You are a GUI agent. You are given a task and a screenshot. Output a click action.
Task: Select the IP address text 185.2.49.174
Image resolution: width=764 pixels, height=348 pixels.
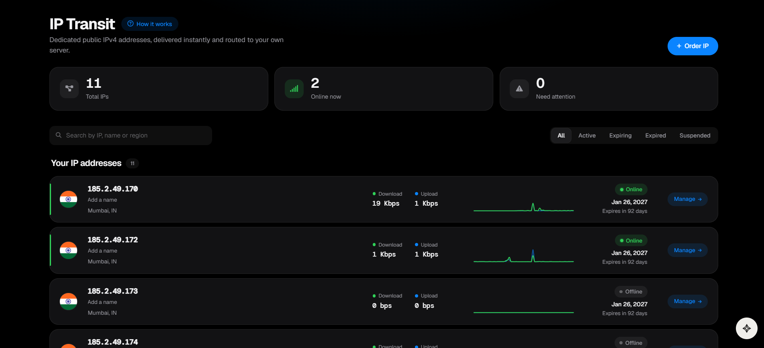point(113,342)
